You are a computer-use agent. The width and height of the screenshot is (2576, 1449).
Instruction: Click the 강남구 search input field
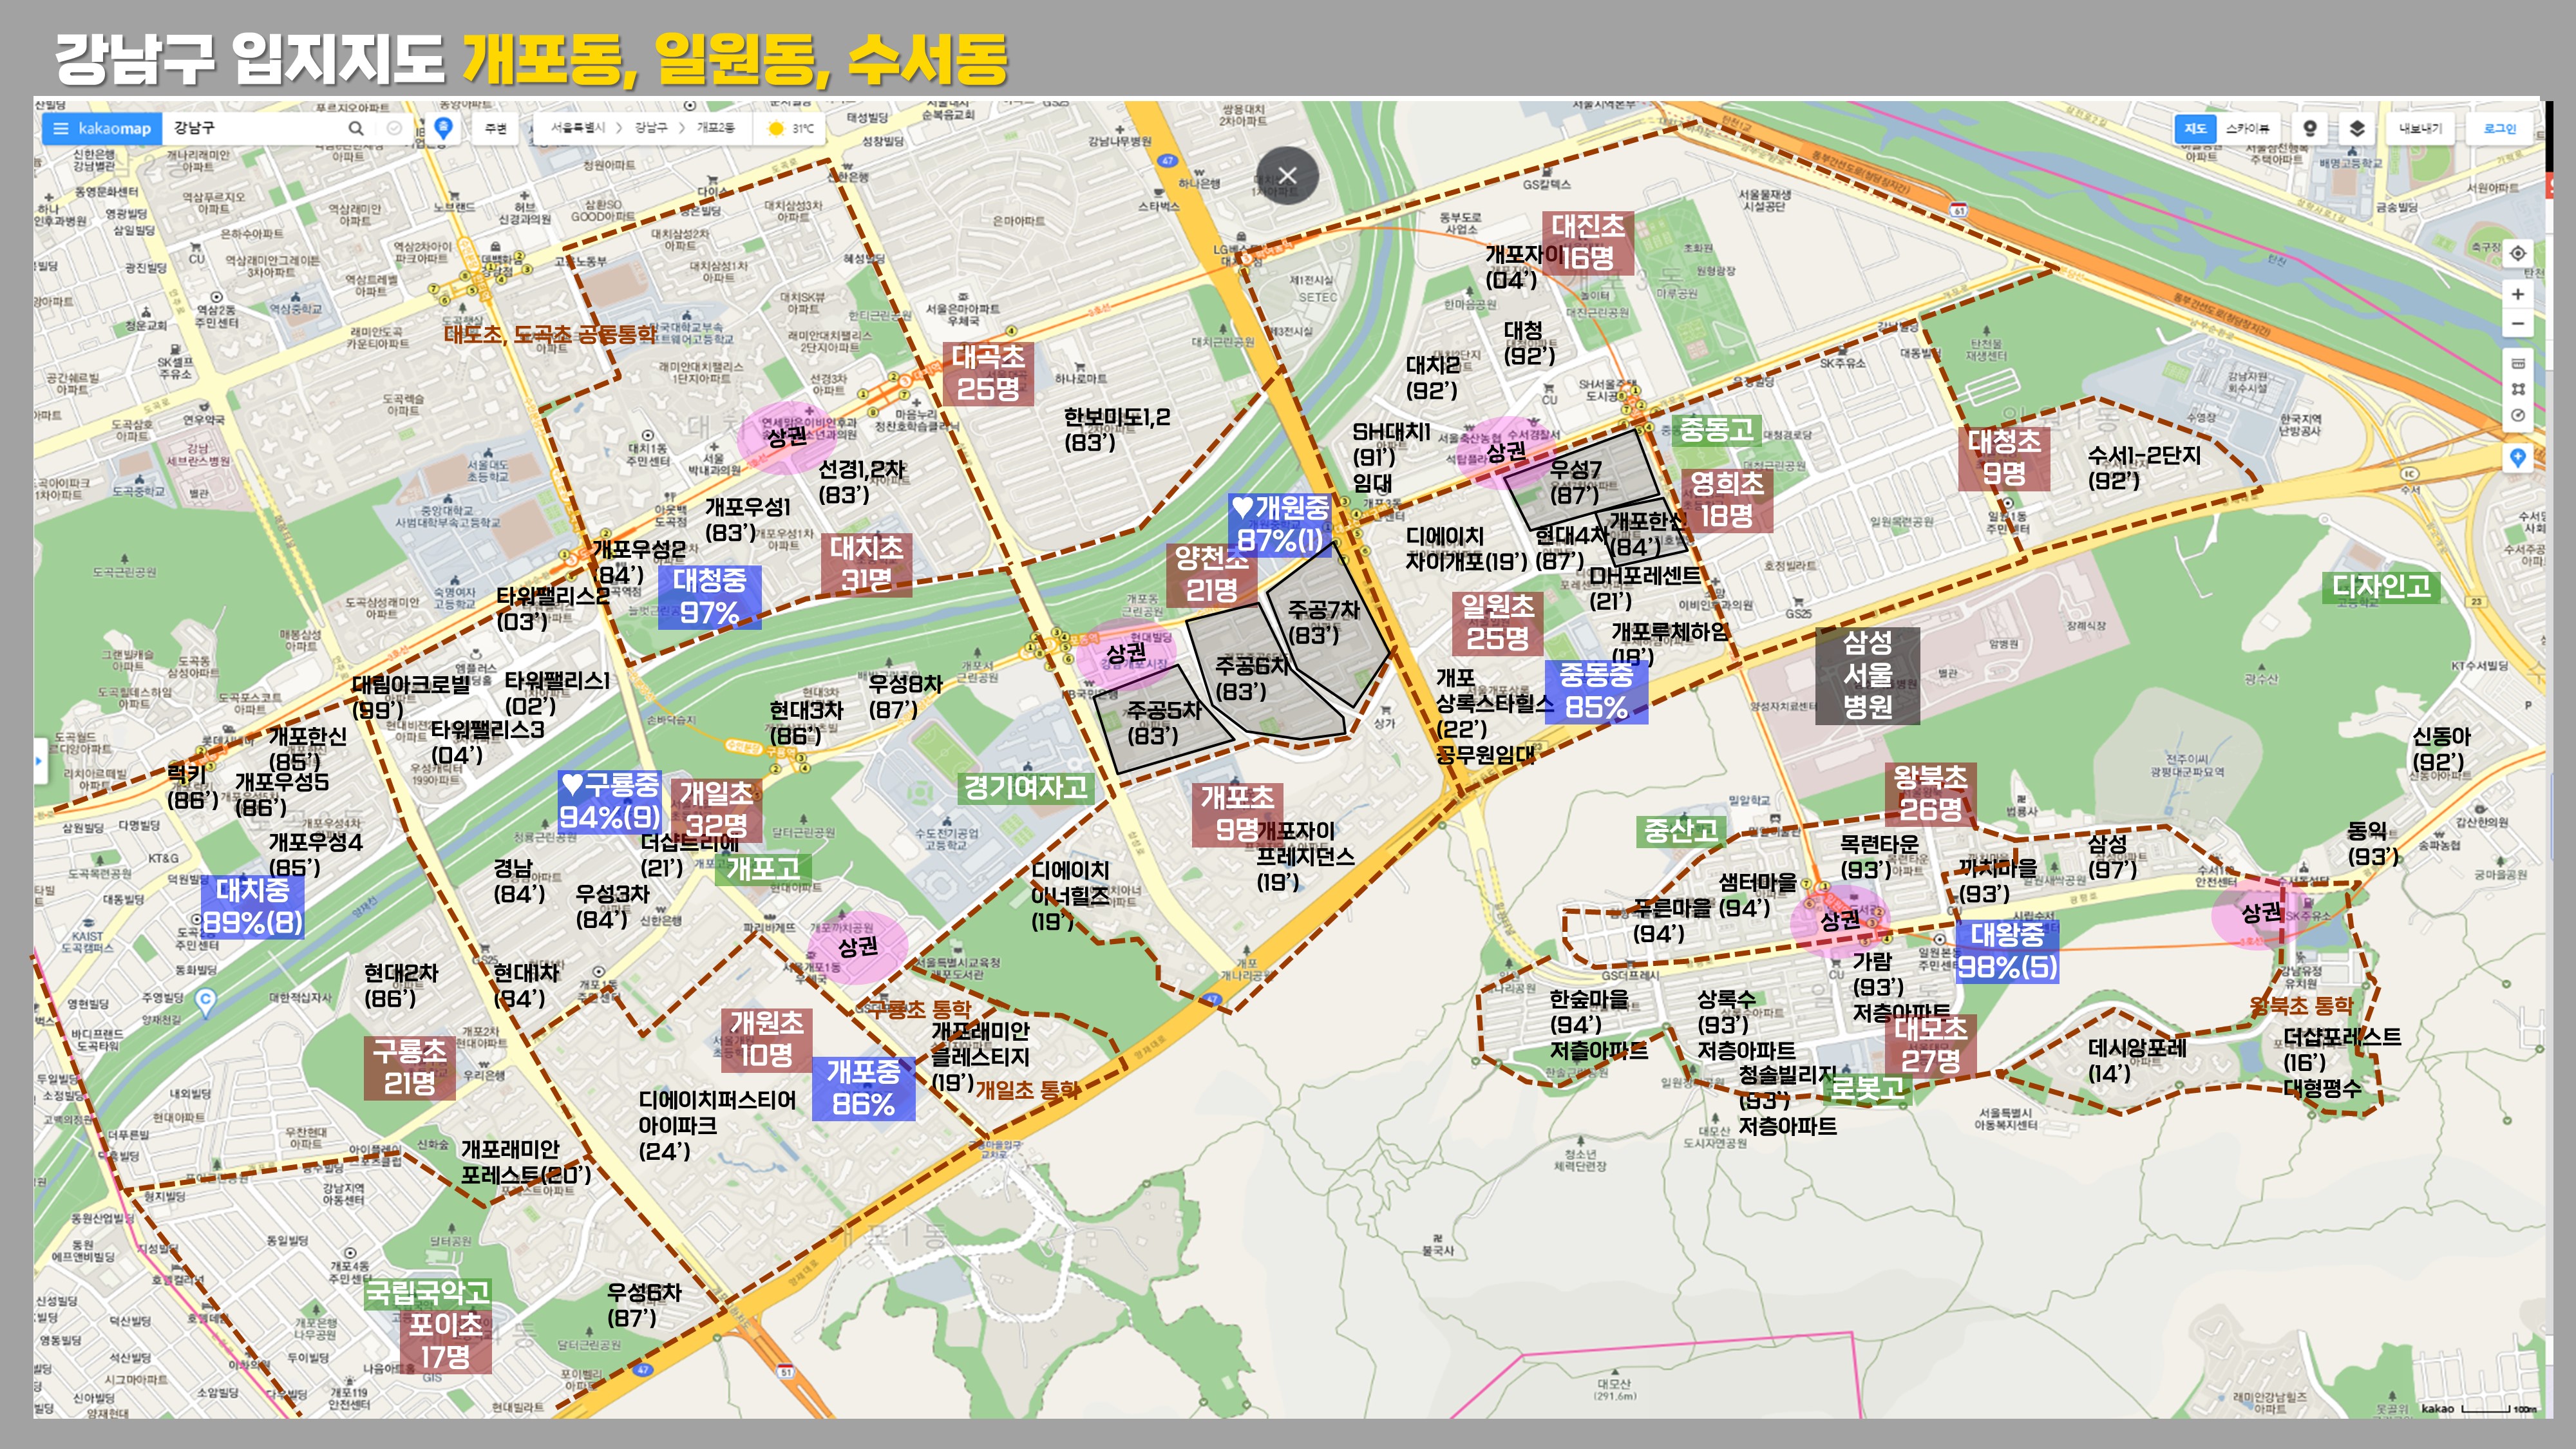(250, 128)
